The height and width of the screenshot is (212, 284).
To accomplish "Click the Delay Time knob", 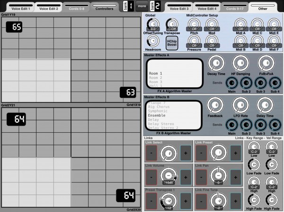I will point(265,105).
